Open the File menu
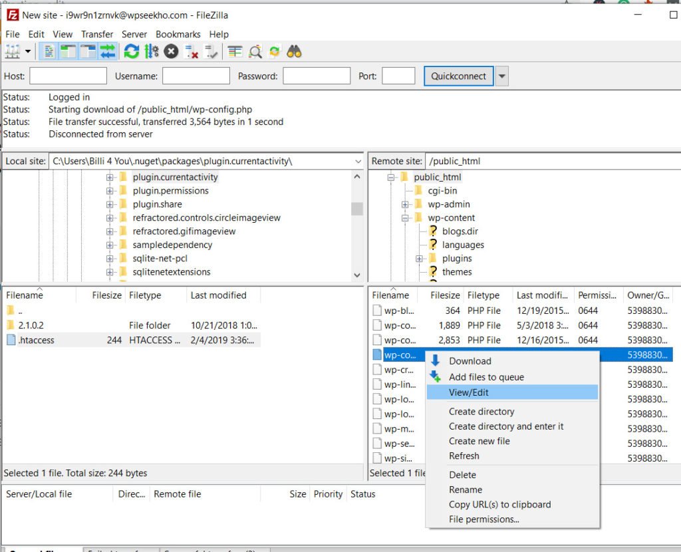The image size is (681, 552). [x=12, y=35]
